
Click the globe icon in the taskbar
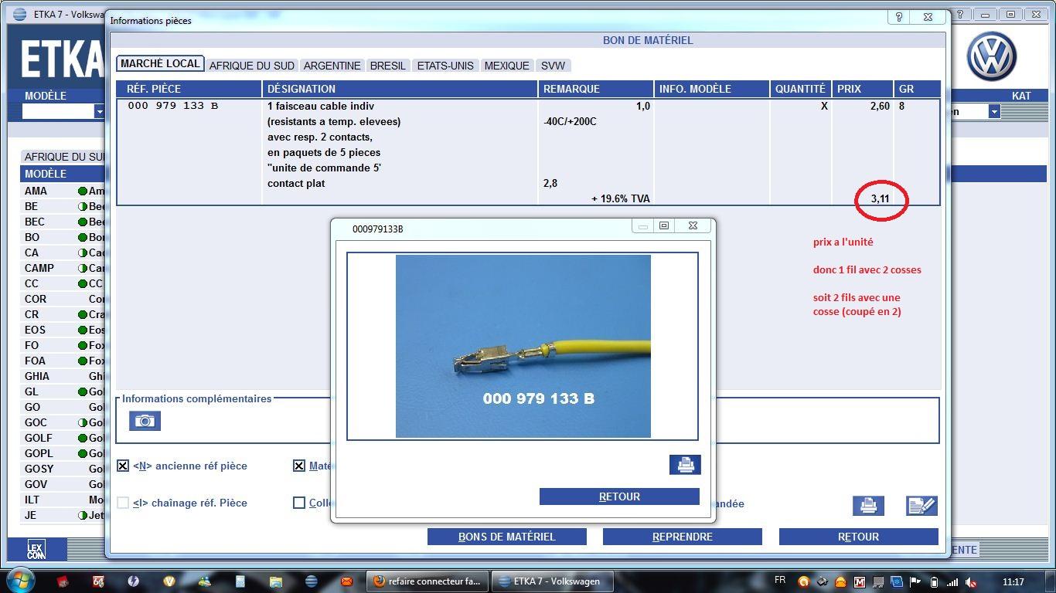click(x=311, y=581)
